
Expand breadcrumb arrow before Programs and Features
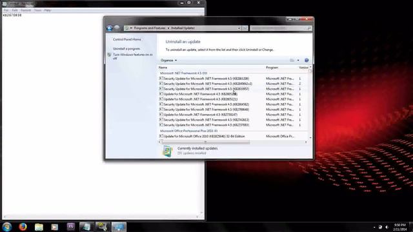tap(131, 28)
